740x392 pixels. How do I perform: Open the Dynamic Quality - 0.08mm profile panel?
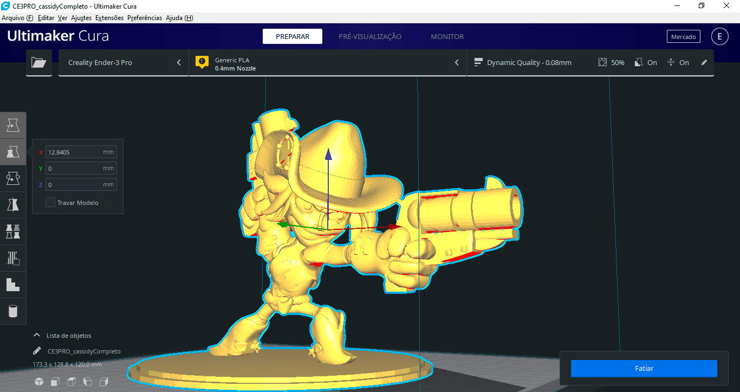tap(590, 62)
